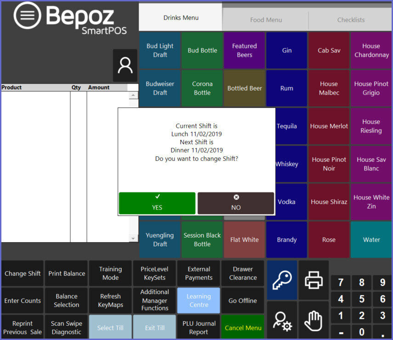Click the user settings gear icon
The image size is (393, 340).
click(x=282, y=320)
